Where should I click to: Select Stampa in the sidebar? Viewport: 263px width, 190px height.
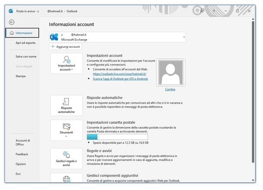tap(21, 76)
